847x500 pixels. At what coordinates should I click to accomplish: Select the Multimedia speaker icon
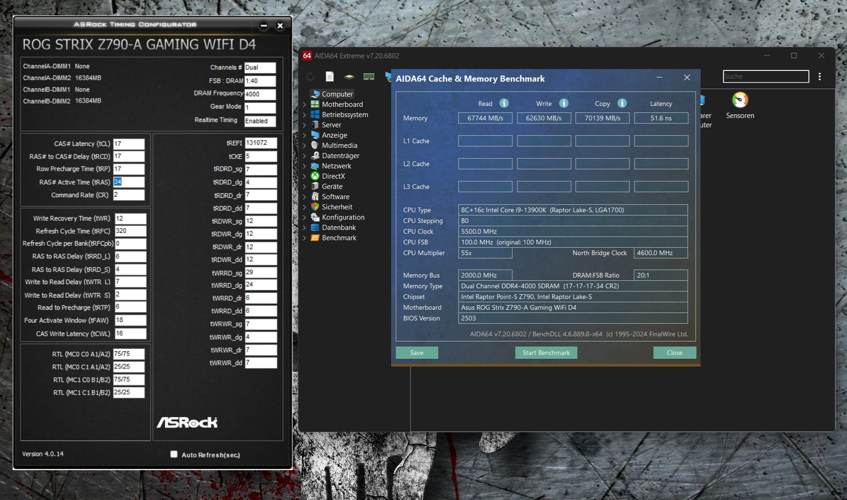315,146
